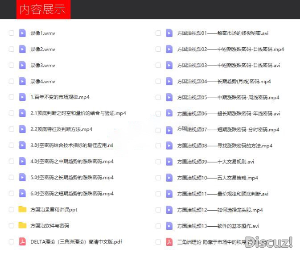Open 方国治视频11 量价规律和顶底判断.avi file name
This screenshot has height=253, width=300.
point(223,194)
